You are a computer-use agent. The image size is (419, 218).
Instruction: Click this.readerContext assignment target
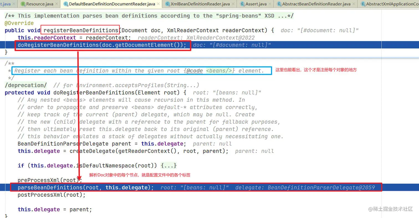[x=47, y=38]
